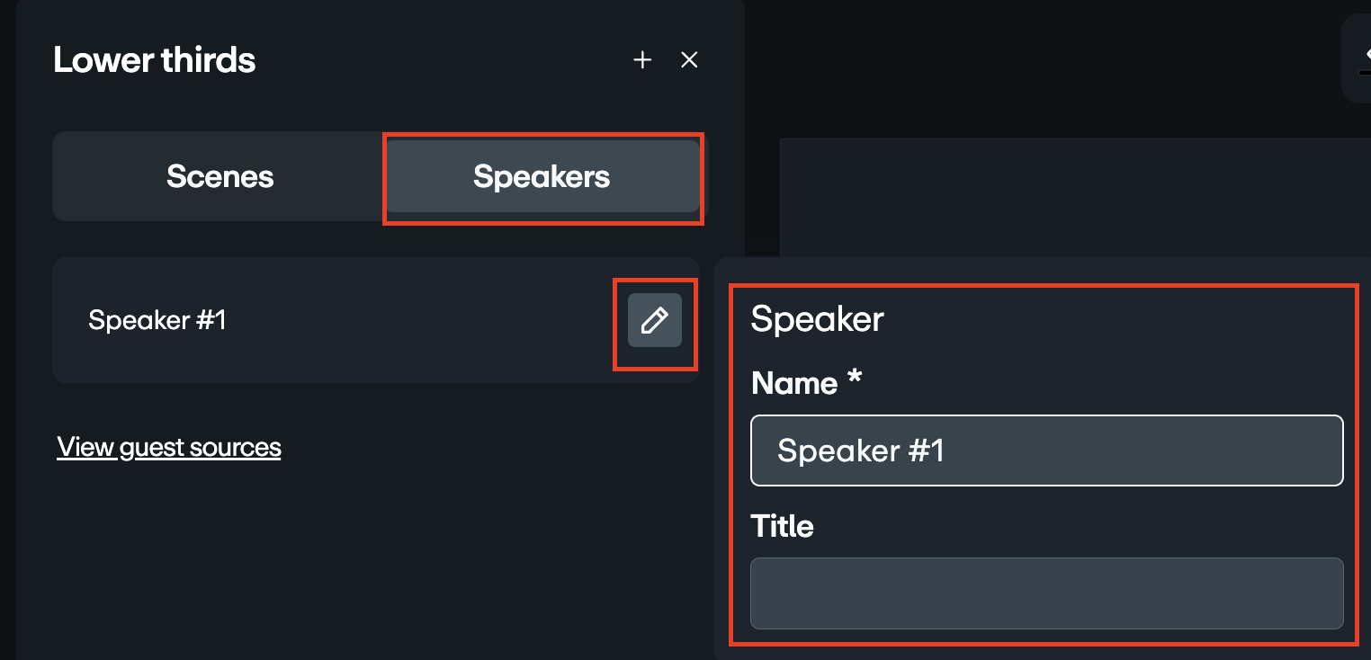
Task: Click the pencil icon next to Speaker #1
Action: point(654,319)
